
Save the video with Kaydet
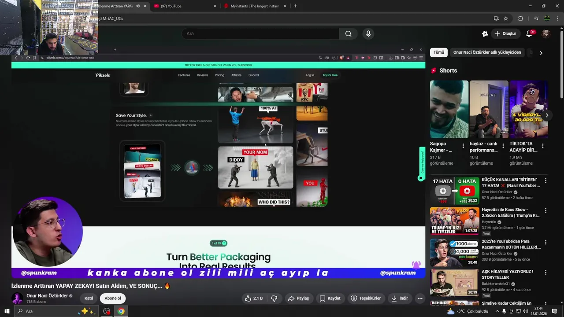coord(330,298)
